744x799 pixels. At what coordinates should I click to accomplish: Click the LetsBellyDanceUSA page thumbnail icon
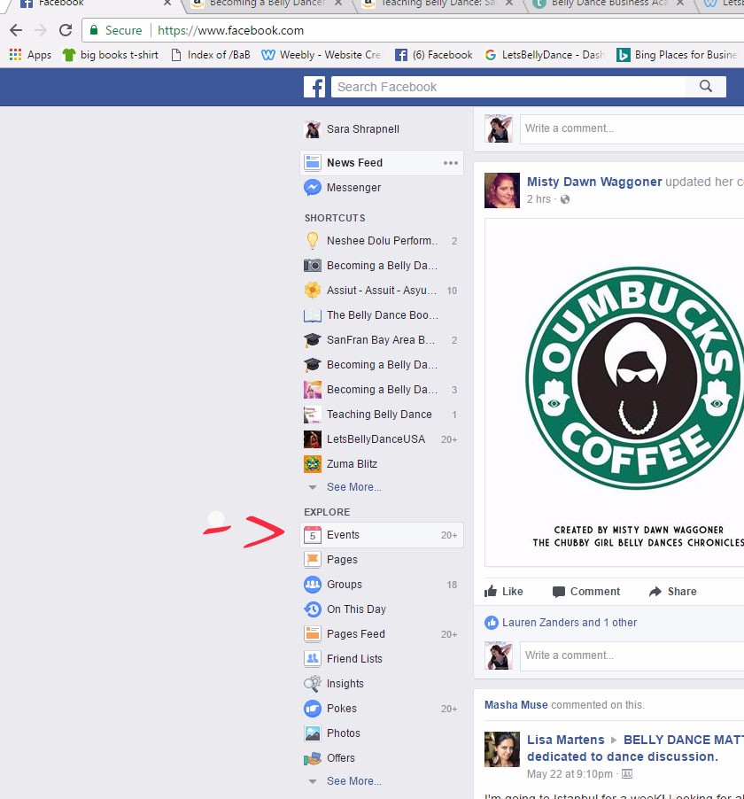click(x=313, y=439)
